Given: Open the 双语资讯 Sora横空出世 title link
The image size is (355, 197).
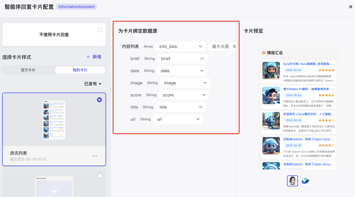Looking at the screenshot, I should (x=308, y=114).
